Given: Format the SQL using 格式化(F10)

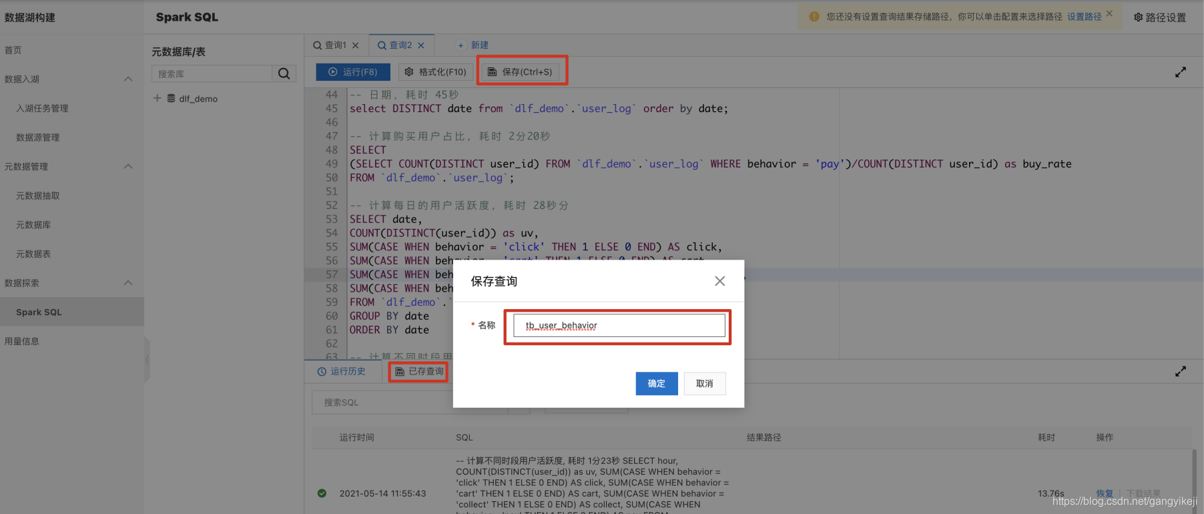Looking at the screenshot, I should (x=436, y=72).
